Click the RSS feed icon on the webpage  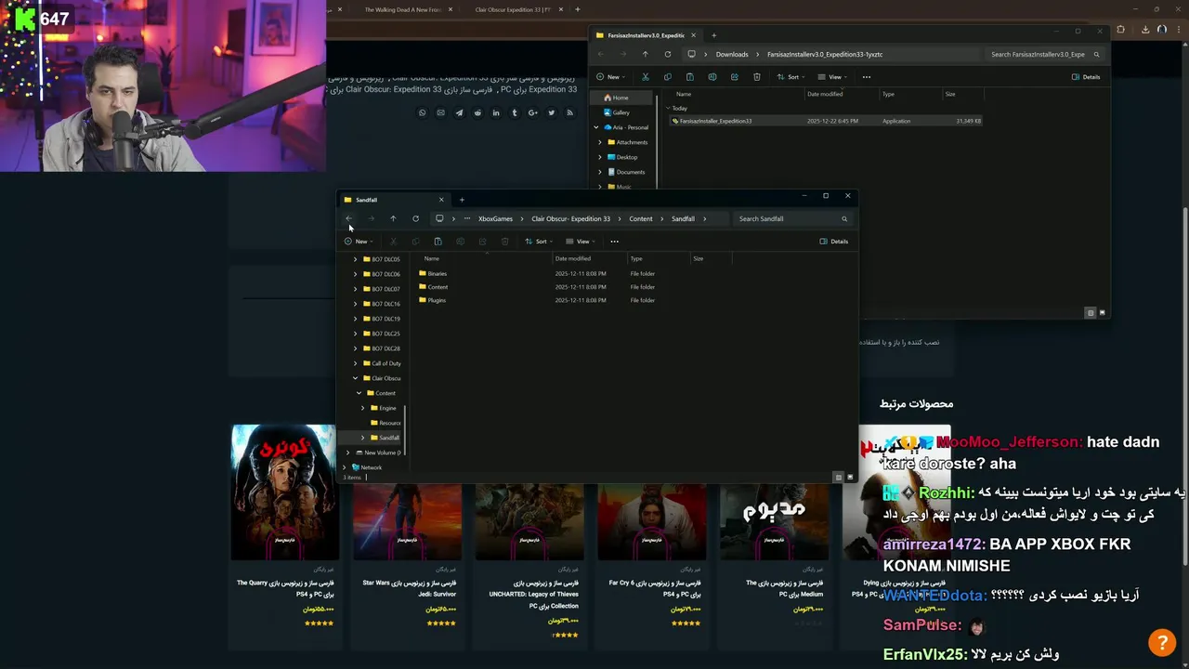pos(569,113)
